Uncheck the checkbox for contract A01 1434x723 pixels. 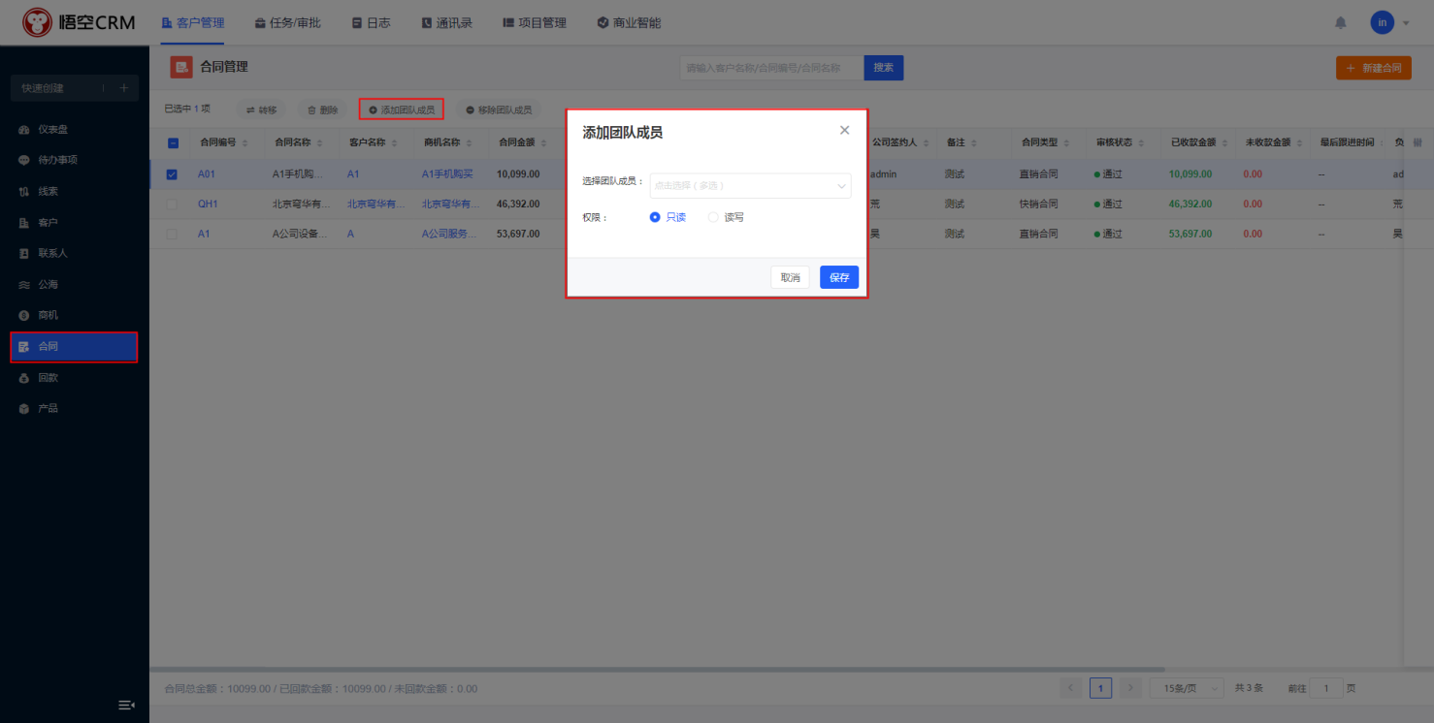pyautogui.click(x=172, y=174)
